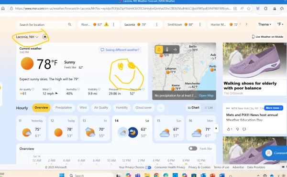This screenshot has height=177, width=287.
Task: Click the next-day arrow in the daily forecast
Action: 216,128
